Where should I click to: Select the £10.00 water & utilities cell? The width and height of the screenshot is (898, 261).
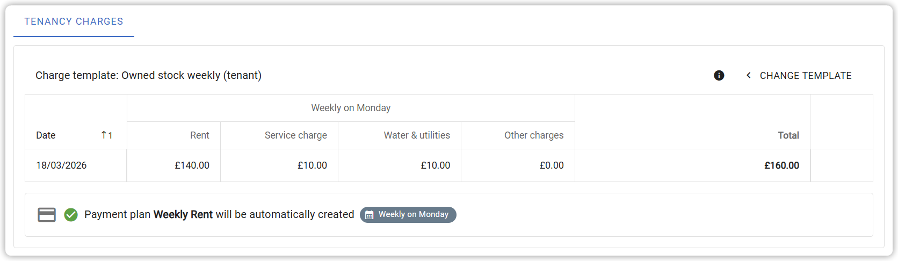point(435,165)
